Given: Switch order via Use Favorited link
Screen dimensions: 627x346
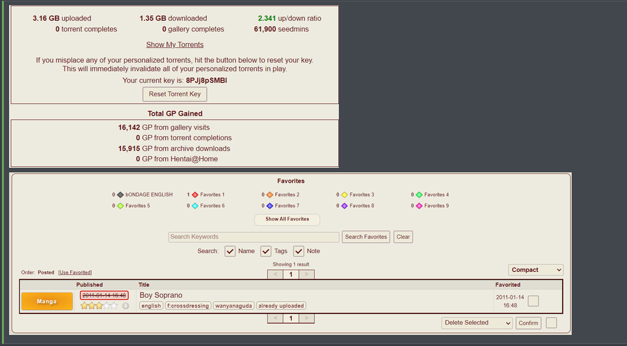Looking at the screenshot, I should pos(75,273).
